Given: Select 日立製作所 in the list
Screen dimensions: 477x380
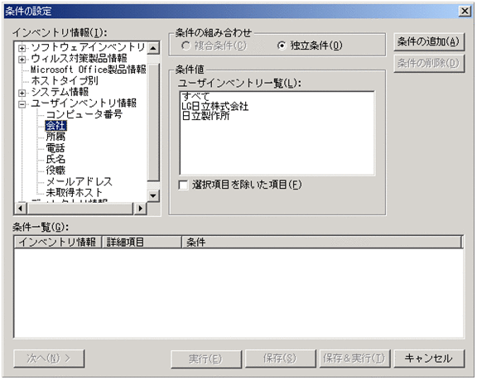Looking at the screenshot, I should [x=205, y=116].
